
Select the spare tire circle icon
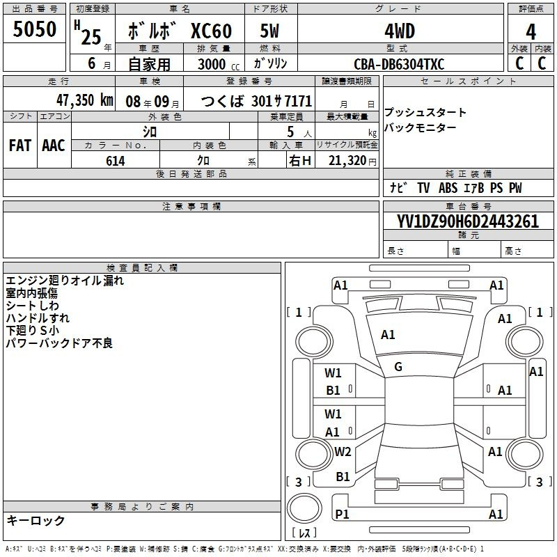tap(304, 508)
